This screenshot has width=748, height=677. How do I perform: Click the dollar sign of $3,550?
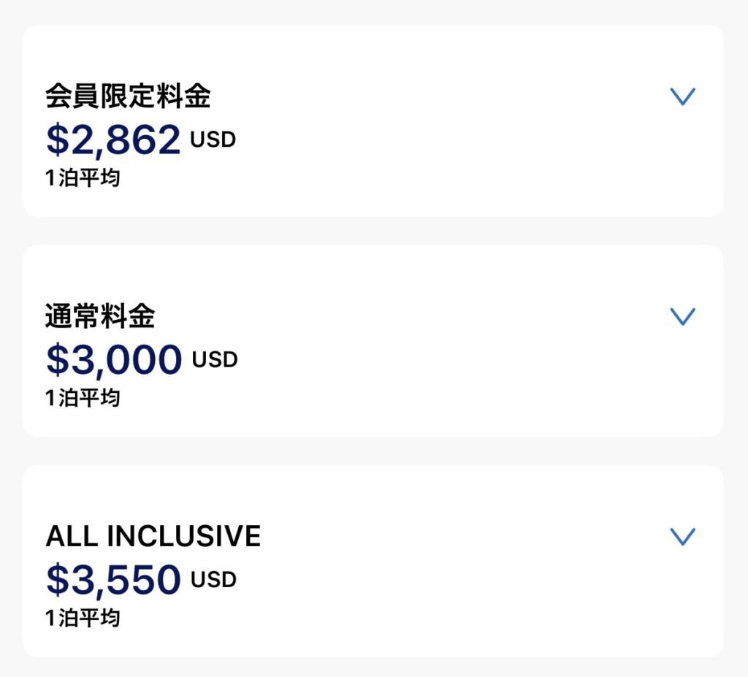pos(56,580)
